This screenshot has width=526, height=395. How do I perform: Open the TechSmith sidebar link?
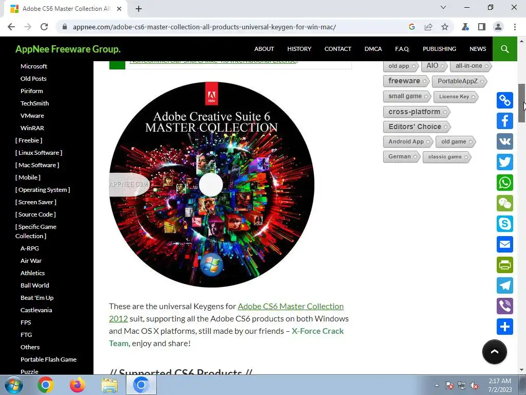click(x=34, y=103)
